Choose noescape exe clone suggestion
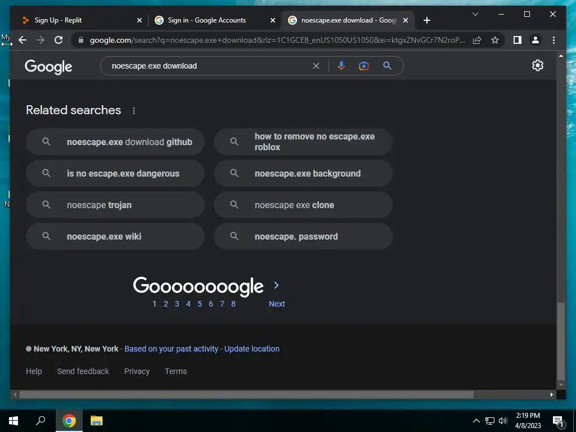Viewport: 576px width, 432px height. pos(303,205)
